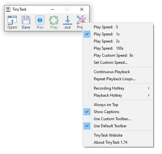Choose Play Speed: 100x
The width and height of the screenshot is (162, 154).
(118, 48)
